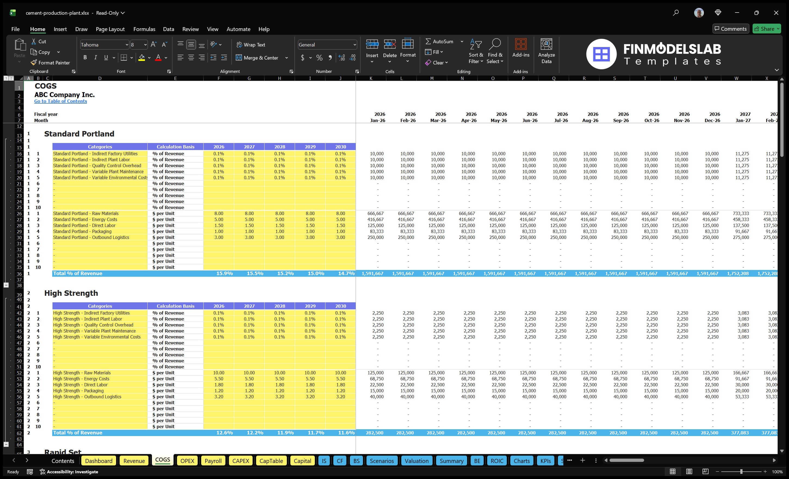Apply Percent Style format
Image resolution: width=789 pixels, height=479 pixels.
(319, 58)
